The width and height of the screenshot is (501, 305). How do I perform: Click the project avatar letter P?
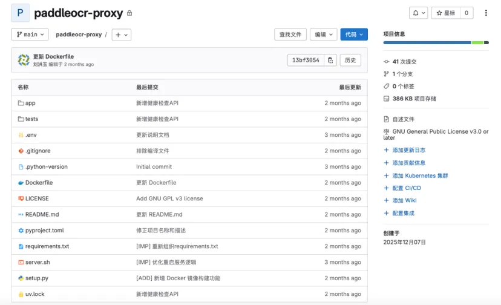pyautogui.click(x=20, y=13)
